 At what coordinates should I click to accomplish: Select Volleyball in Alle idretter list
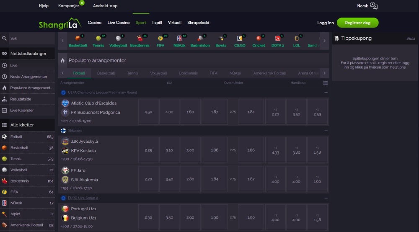(x=27, y=170)
